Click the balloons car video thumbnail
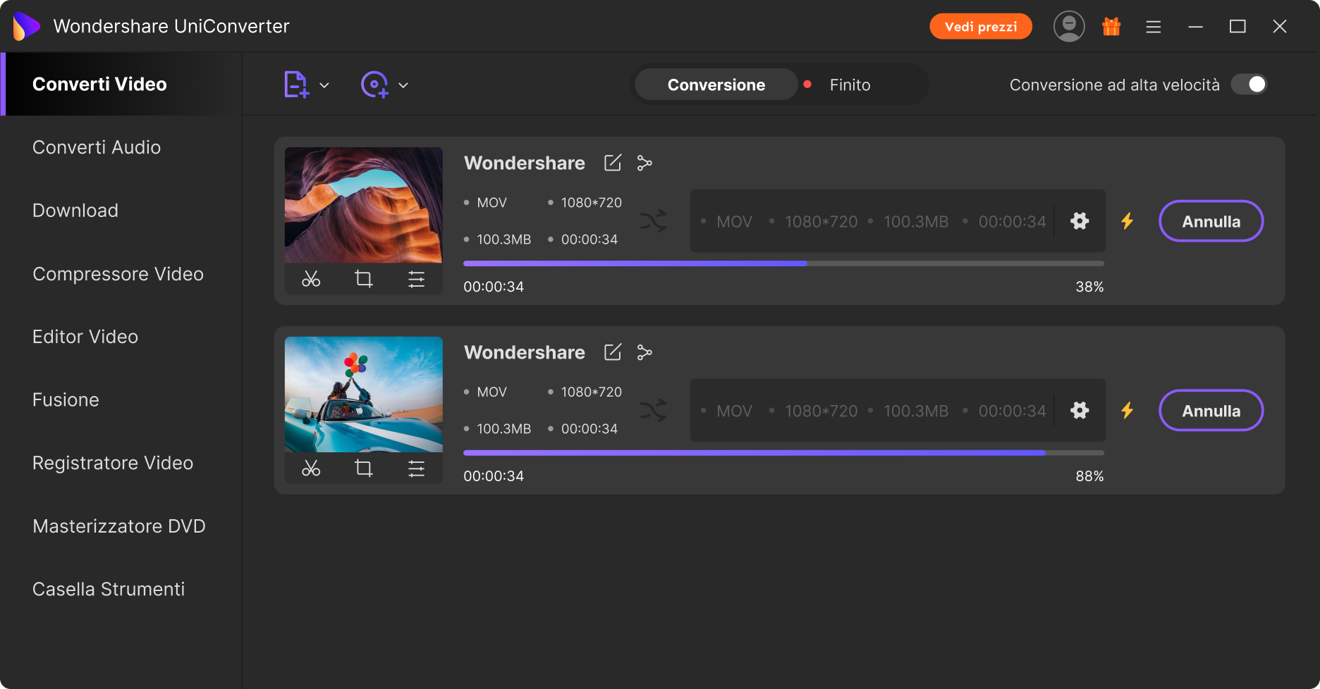The height and width of the screenshot is (689, 1320). [364, 395]
